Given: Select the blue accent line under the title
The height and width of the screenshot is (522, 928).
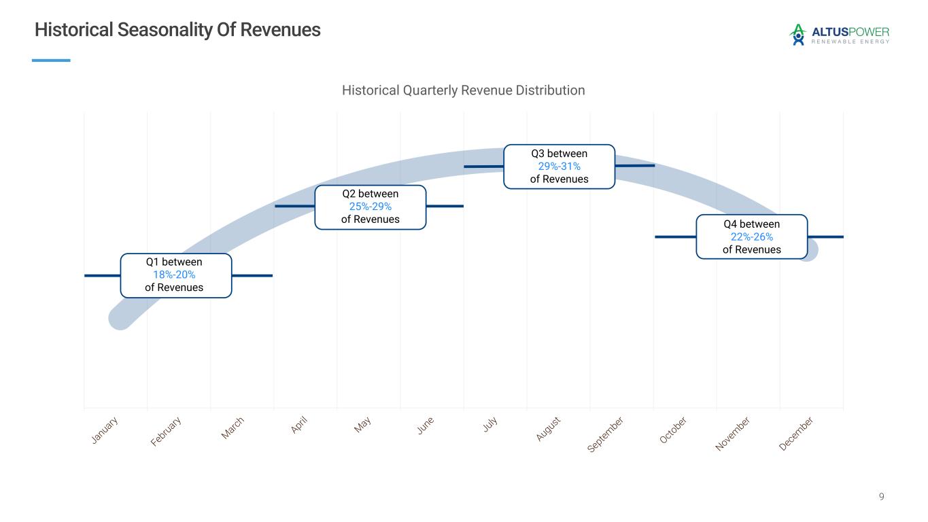Looking at the screenshot, I should tap(51, 60).
